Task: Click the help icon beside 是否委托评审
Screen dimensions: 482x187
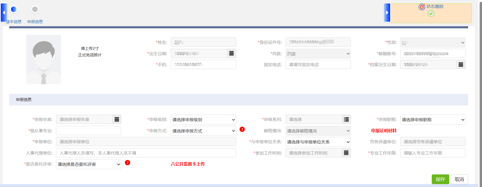Action: tap(128, 163)
